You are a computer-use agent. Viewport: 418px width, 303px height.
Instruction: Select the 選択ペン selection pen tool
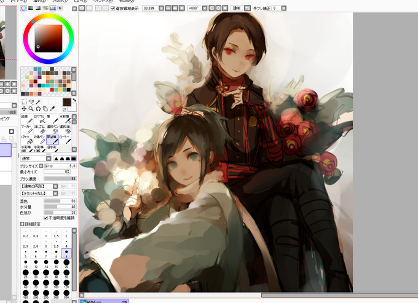tap(52, 129)
